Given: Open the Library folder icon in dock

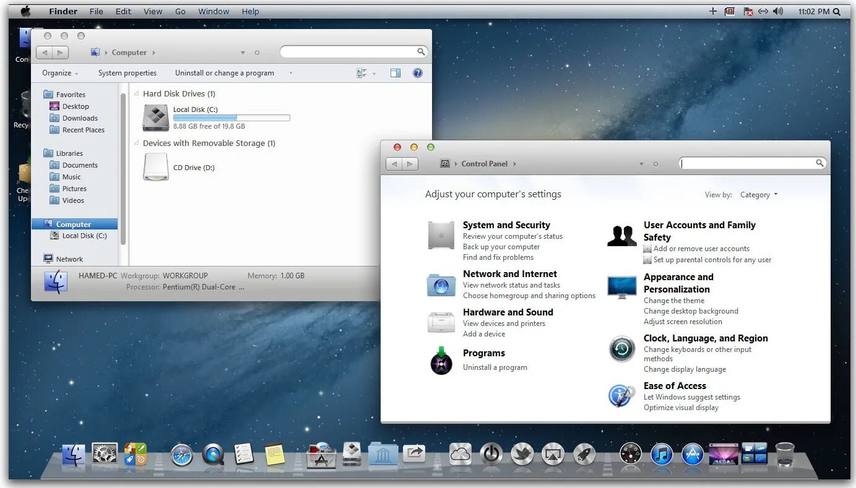Looking at the screenshot, I should (x=383, y=454).
